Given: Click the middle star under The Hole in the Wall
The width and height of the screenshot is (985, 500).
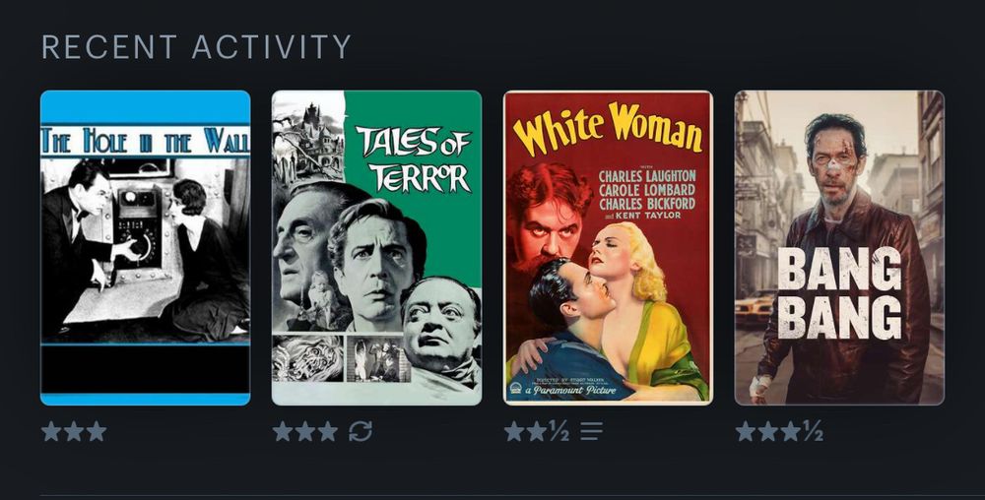Looking at the screenshot, I should (x=74, y=431).
